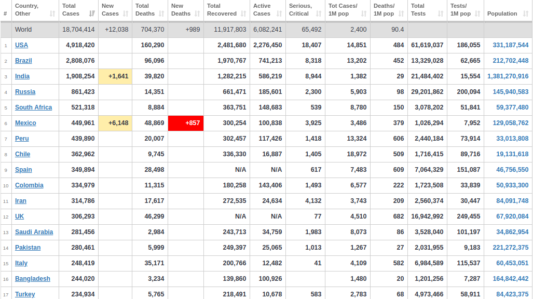The image size is (533, 299).
Task: Sort by Total Recovered sort arrows
Action: [x=243, y=13]
